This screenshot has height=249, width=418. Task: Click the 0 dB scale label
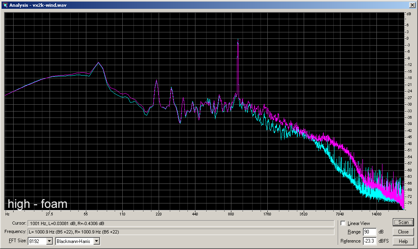click(x=408, y=38)
